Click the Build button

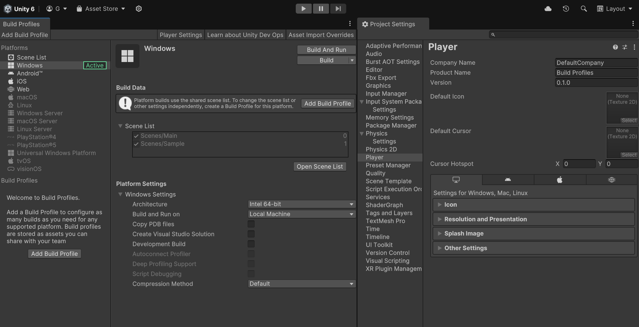(323, 60)
